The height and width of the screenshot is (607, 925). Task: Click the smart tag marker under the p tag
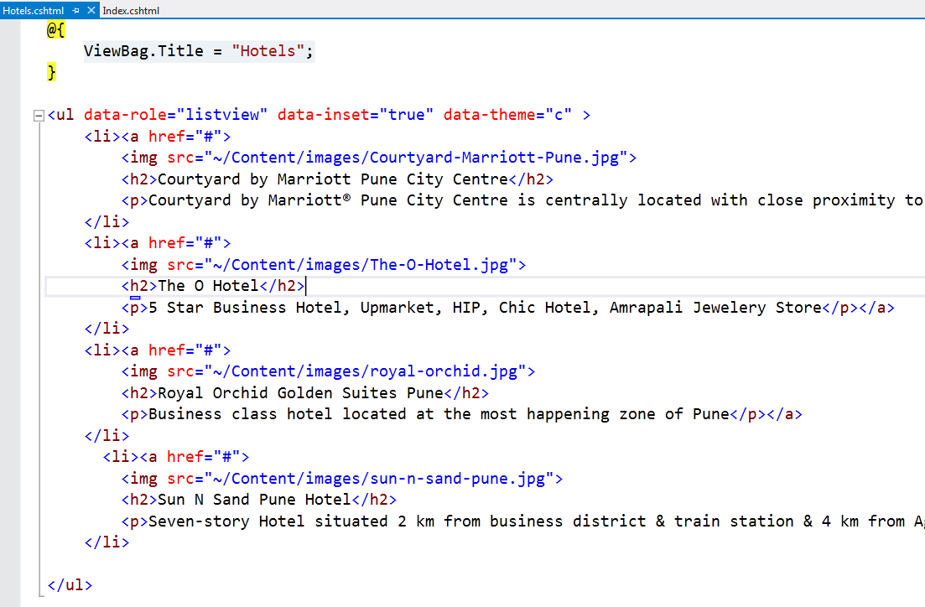coord(135,297)
